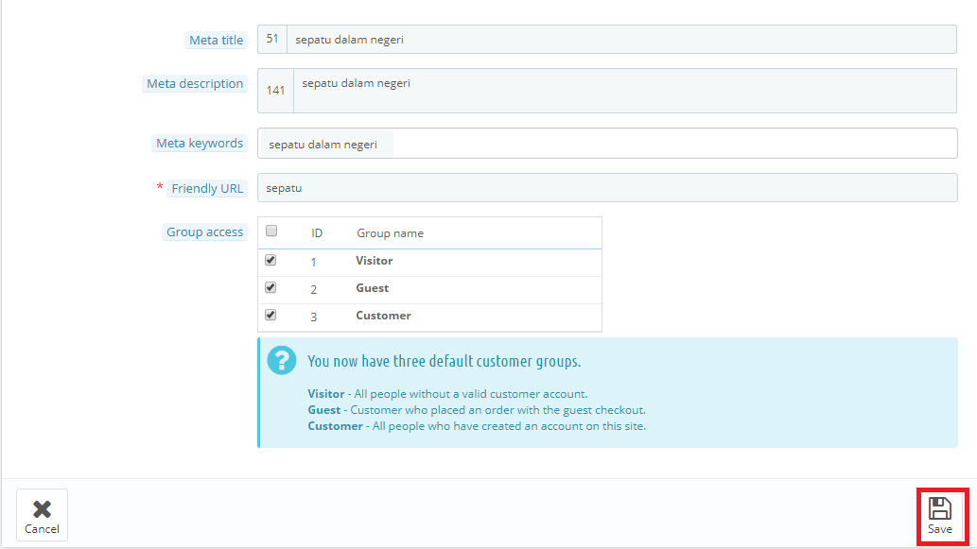Click the Group name column header

[x=390, y=233]
